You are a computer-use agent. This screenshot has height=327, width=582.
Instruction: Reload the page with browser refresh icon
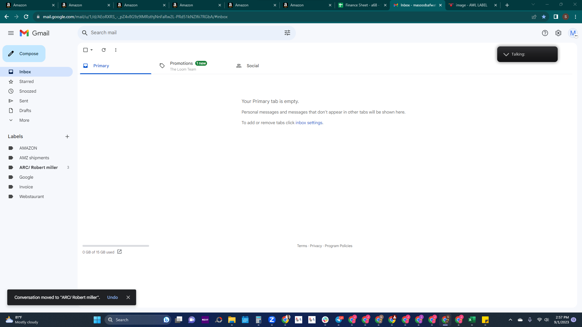(26, 17)
